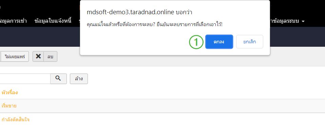Screen dimensions: 325x126
Task: Open the ข้อมูลการเช่า menu item
Action: (x=14, y=21)
